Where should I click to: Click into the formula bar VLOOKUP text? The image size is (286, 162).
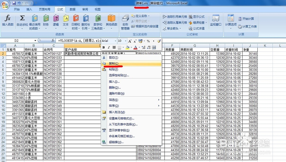tap(79, 41)
